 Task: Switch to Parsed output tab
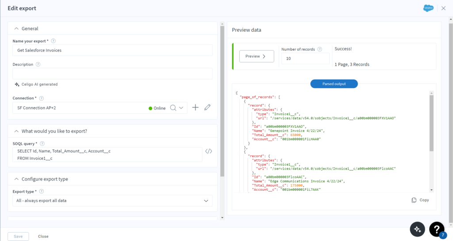334,84
